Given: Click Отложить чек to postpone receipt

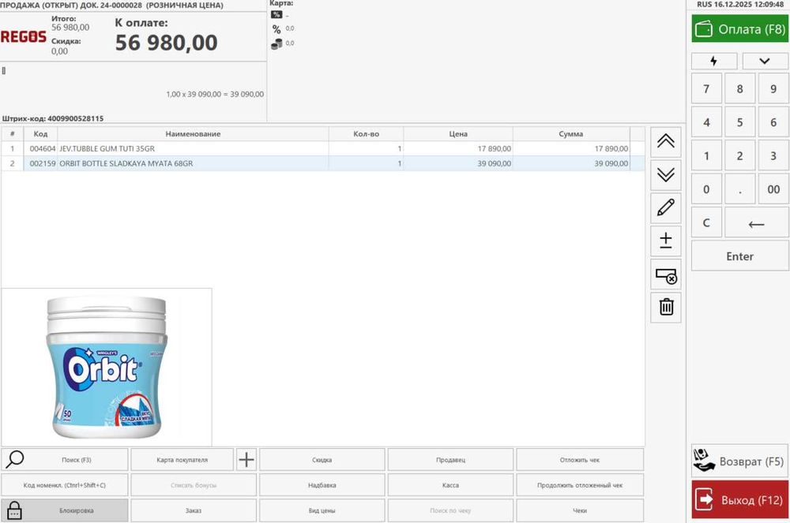Looking at the screenshot, I should point(580,460).
